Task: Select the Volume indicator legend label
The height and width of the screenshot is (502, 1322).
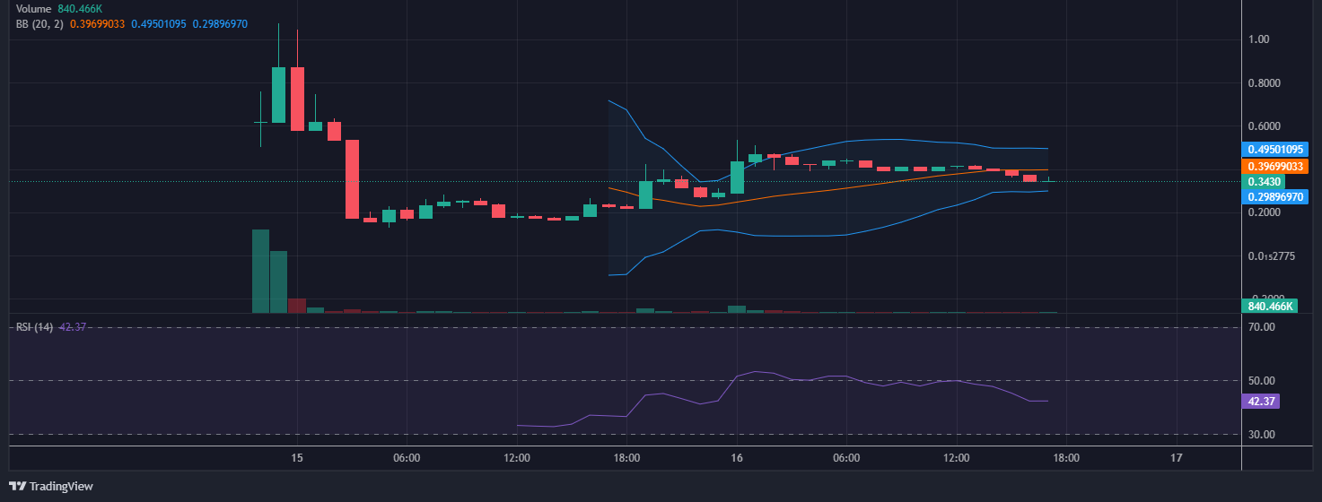Action: pos(34,8)
